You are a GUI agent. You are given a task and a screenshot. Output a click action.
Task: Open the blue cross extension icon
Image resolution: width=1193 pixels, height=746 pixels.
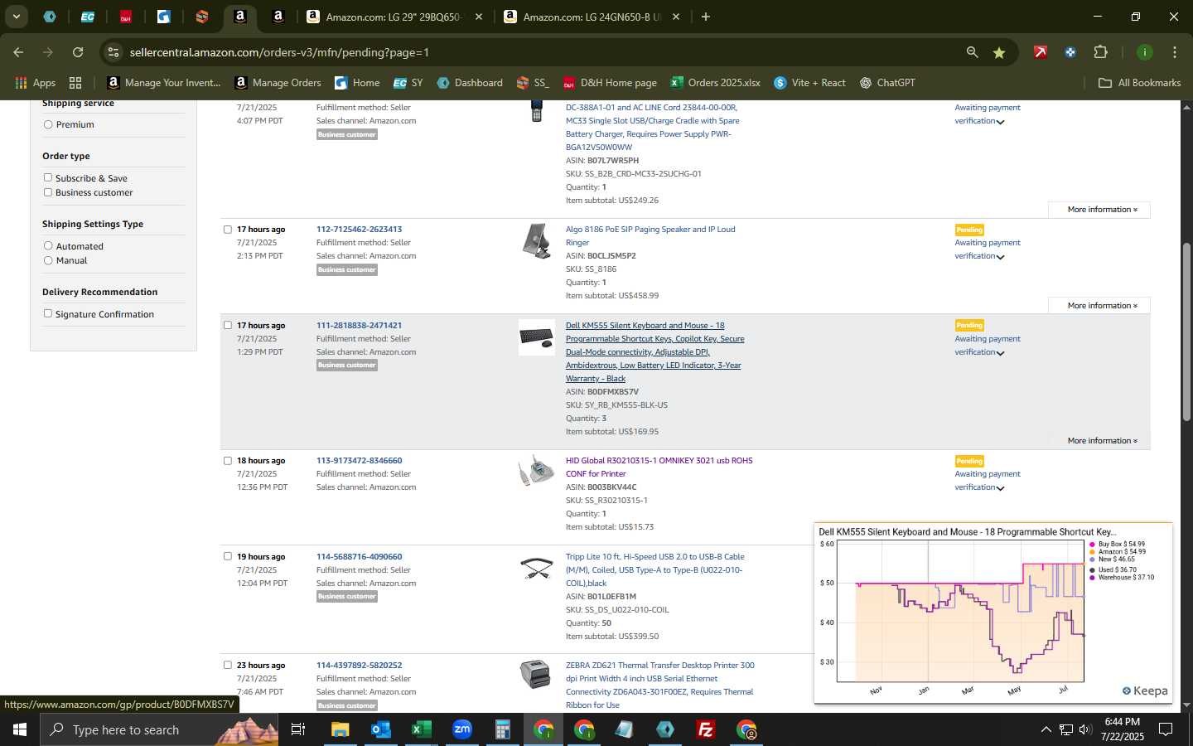1070,52
